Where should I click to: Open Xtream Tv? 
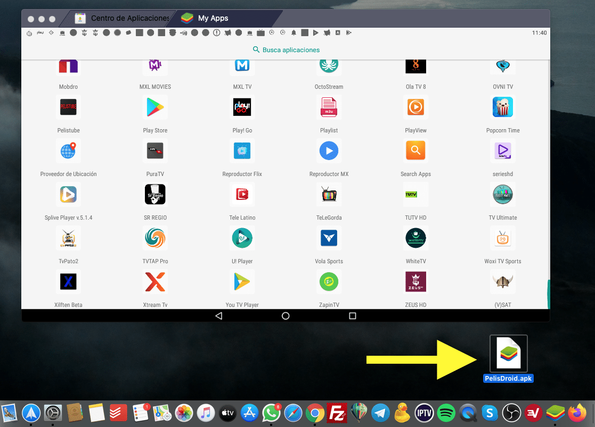click(x=155, y=281)
